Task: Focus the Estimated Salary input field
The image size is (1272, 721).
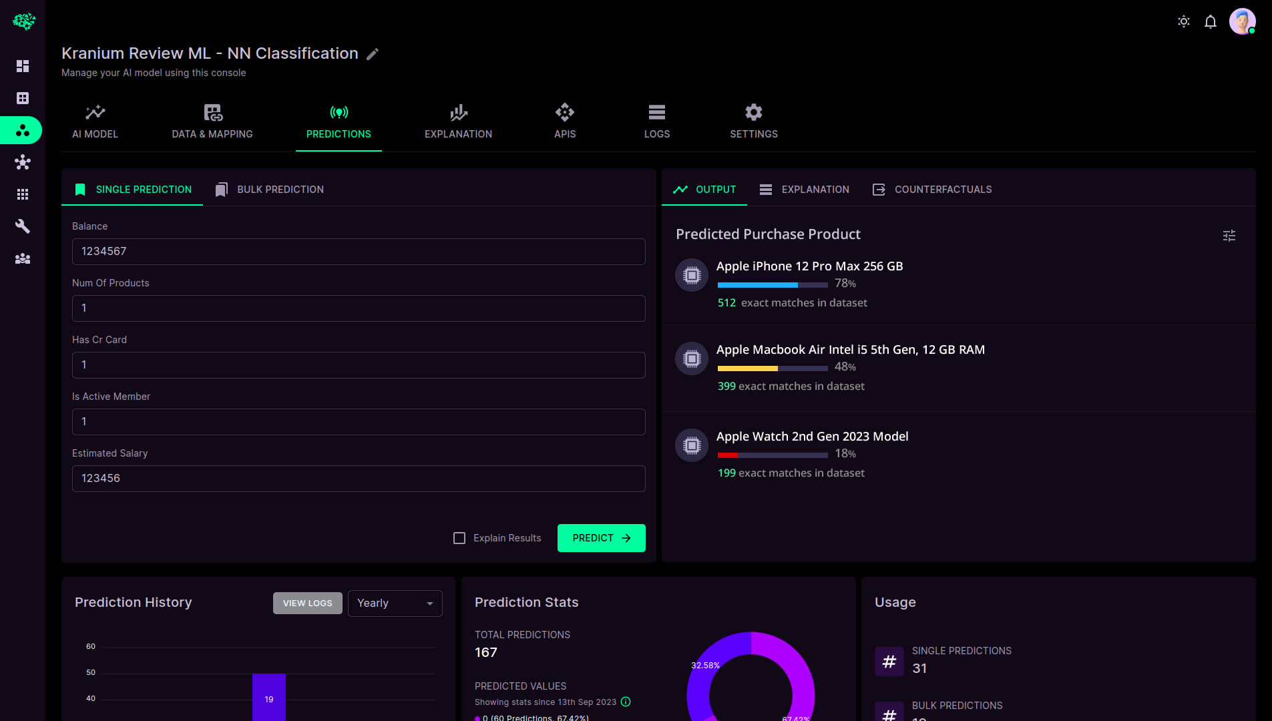Action: coord(359,479)
